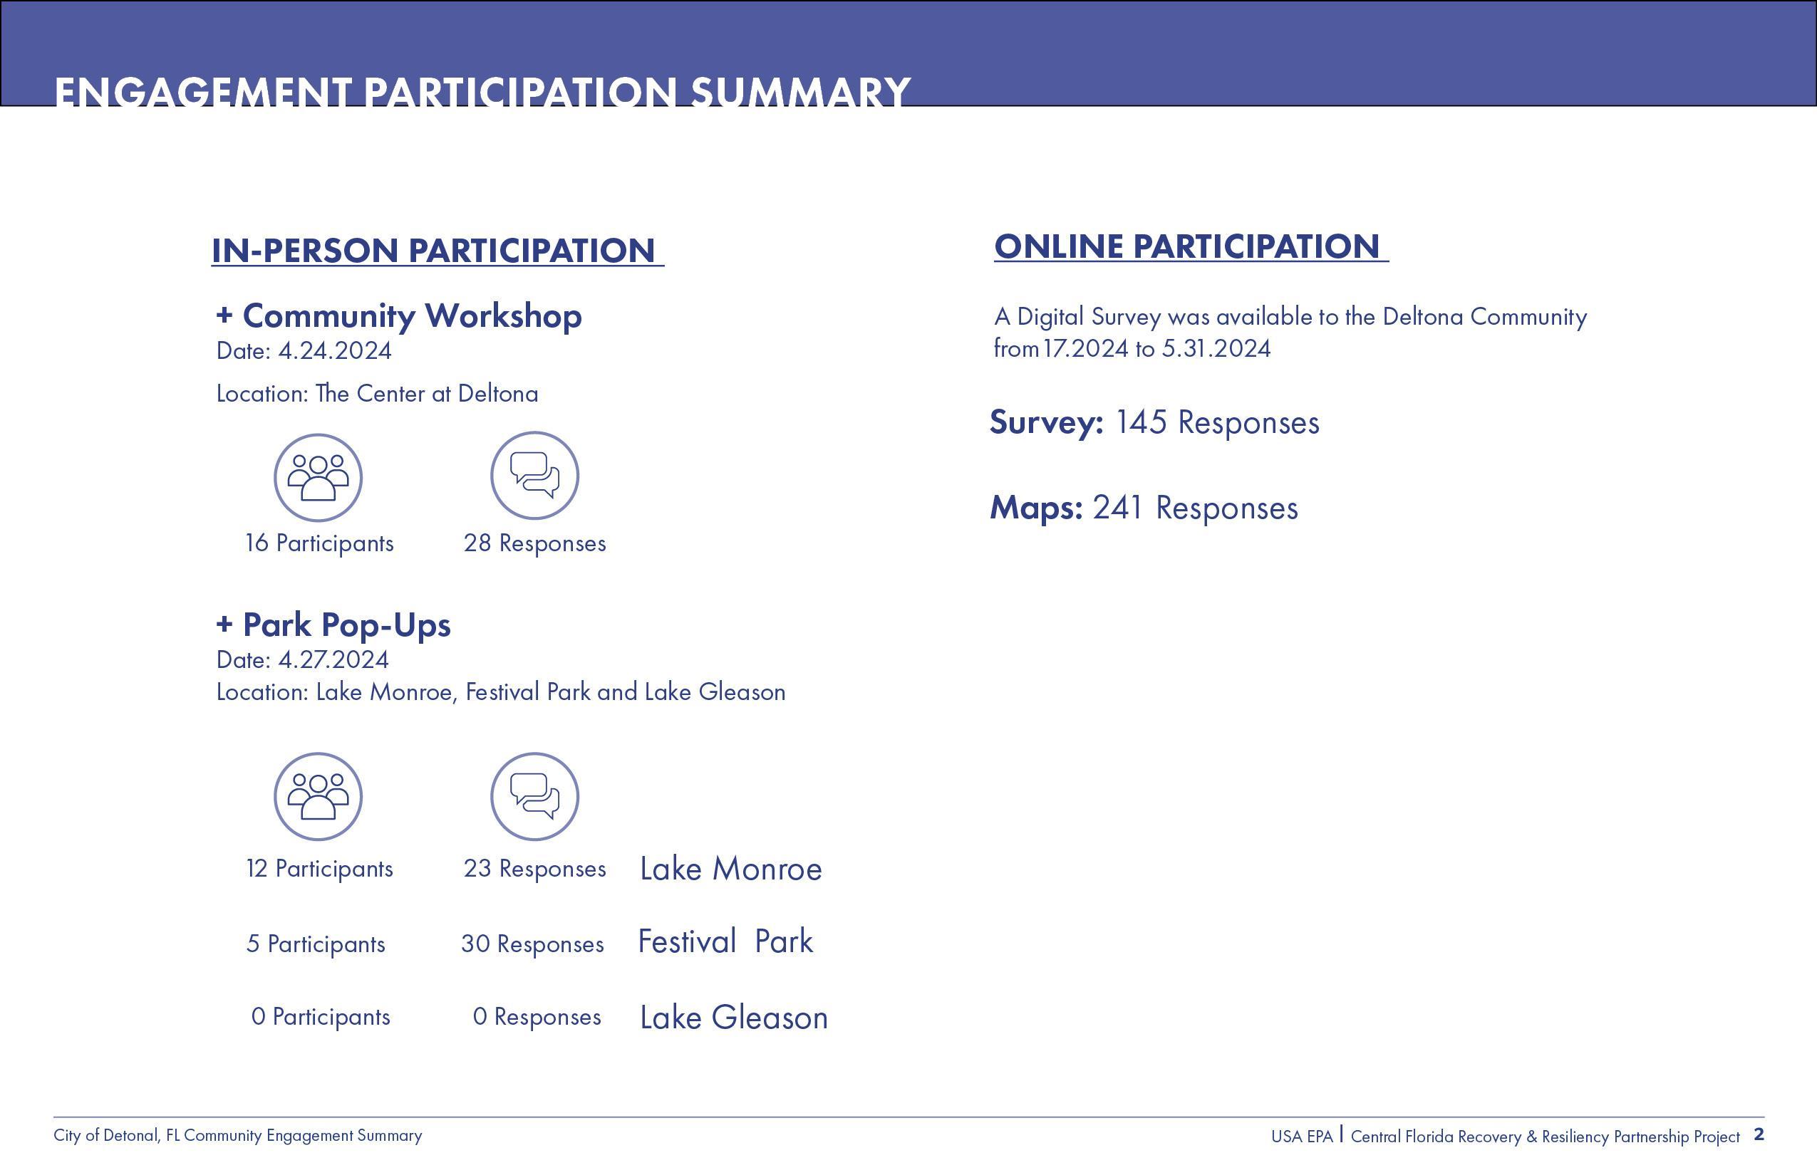
Task: Click the Park Pop-Ups plus heading
Action: click(x=333, y=625)
